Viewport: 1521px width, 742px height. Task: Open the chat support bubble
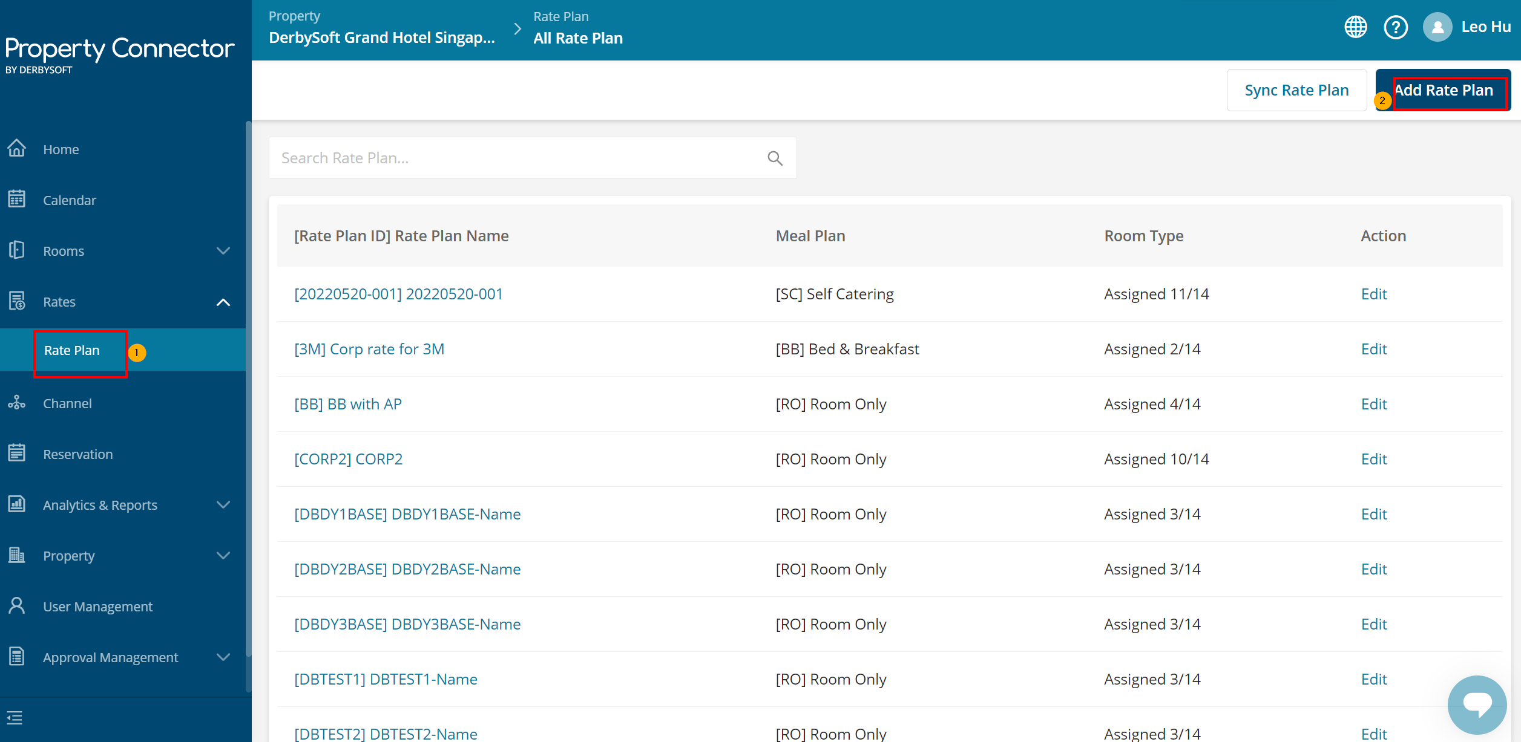pos(1476,704)
